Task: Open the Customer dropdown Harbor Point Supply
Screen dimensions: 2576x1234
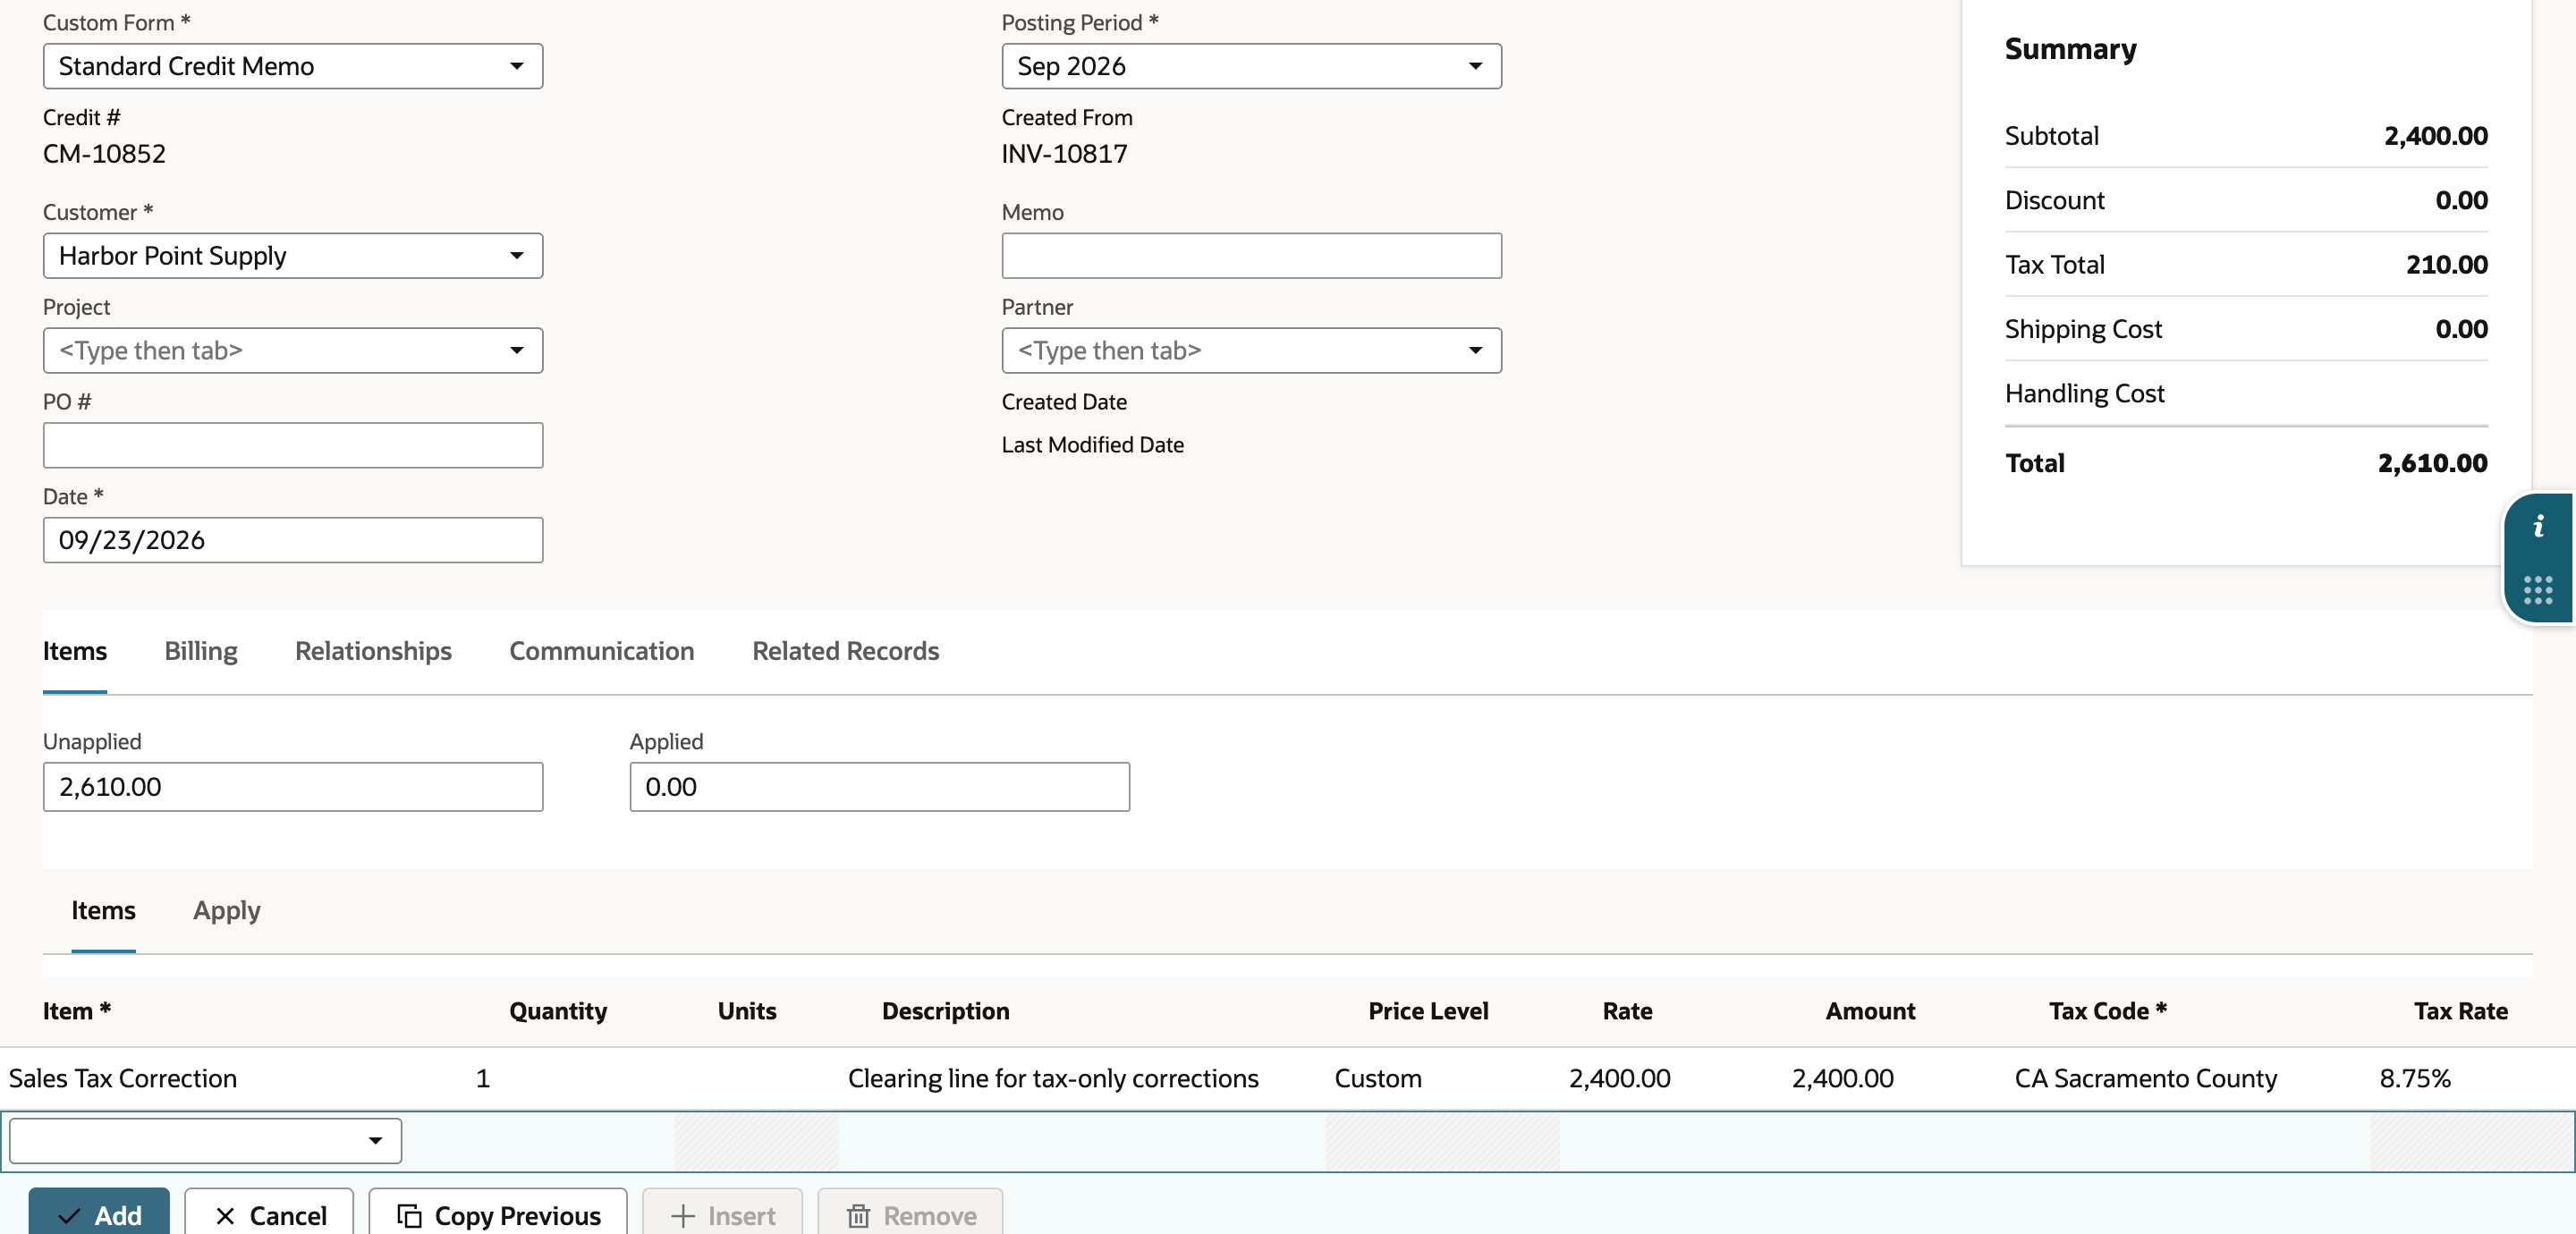Action: 293,256
